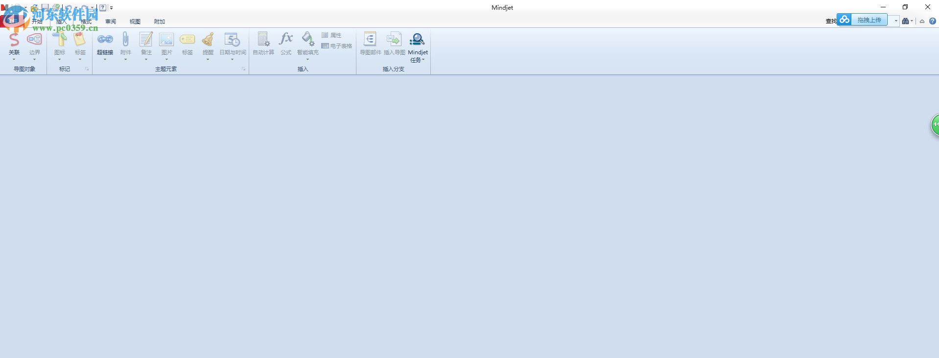Image resolution: width=939 pixels, height=358 pixels.
Task: Open the 查找 search box dropdown arrow
Action: coord(896,21)
